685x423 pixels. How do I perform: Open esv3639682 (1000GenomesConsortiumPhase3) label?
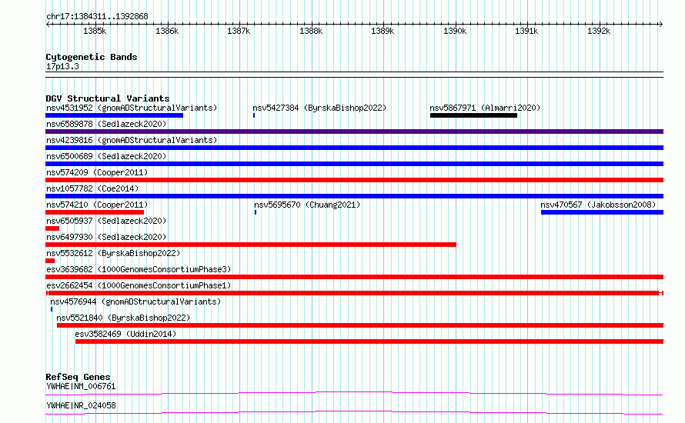(x=139, y=269)
